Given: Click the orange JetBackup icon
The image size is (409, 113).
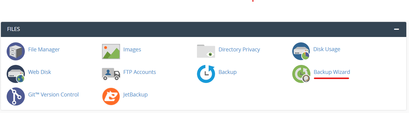Looking at the screenshot, I should (111, 96).
